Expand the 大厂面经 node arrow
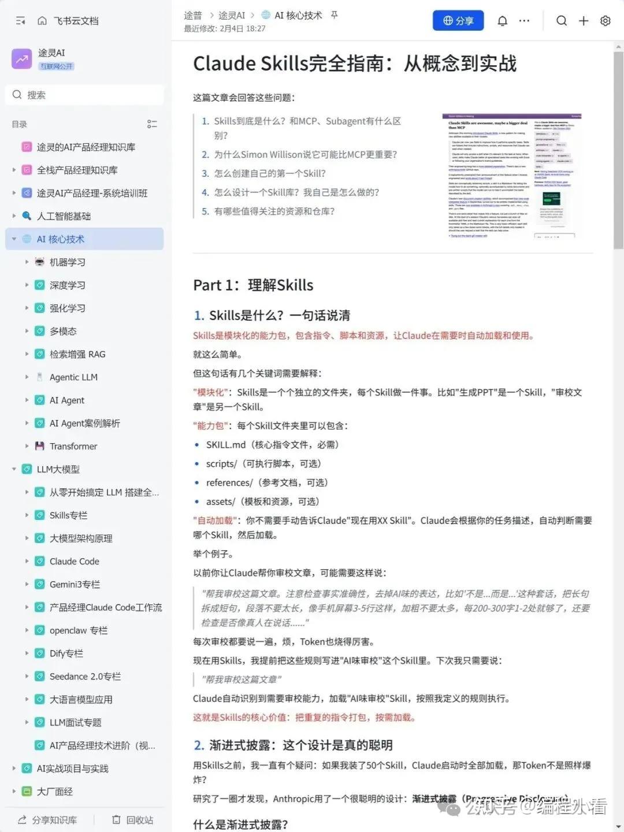 (14, 792)
